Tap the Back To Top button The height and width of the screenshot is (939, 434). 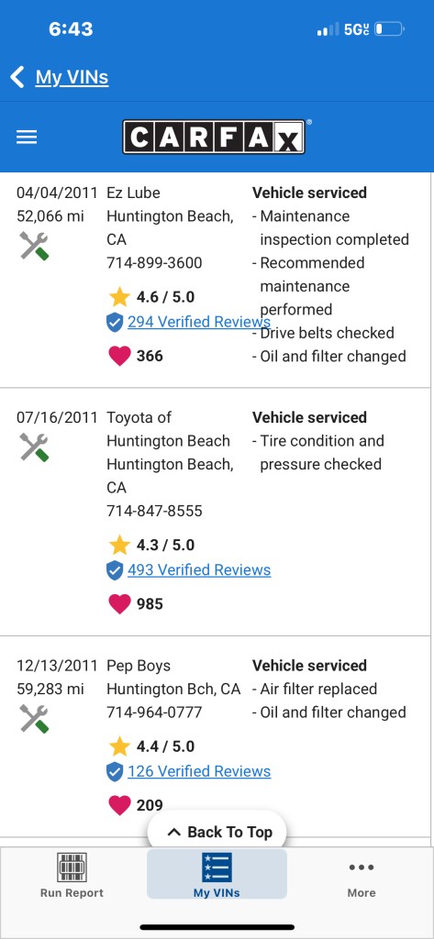[217, 832]
